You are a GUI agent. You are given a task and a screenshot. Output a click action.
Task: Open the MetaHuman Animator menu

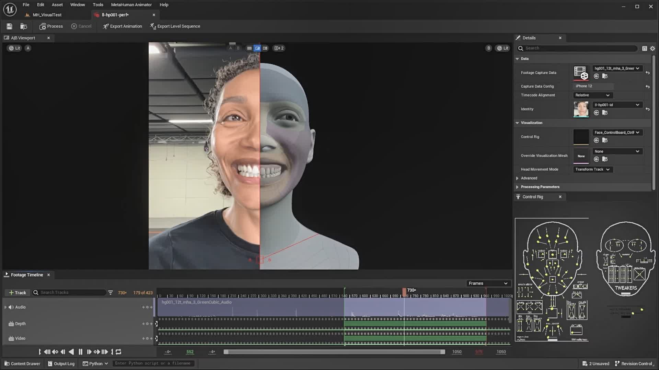(131, 4)
